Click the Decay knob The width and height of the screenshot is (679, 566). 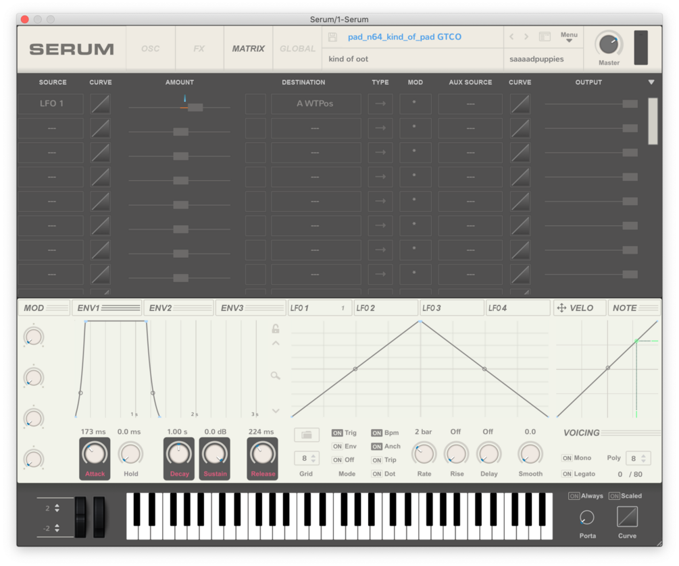pyautogui.click(x=179, y=453)
